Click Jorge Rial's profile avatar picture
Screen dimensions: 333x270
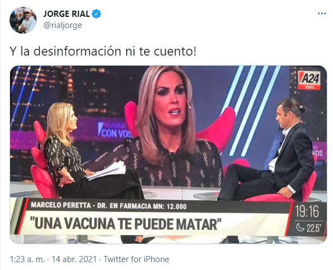(23, 20)
